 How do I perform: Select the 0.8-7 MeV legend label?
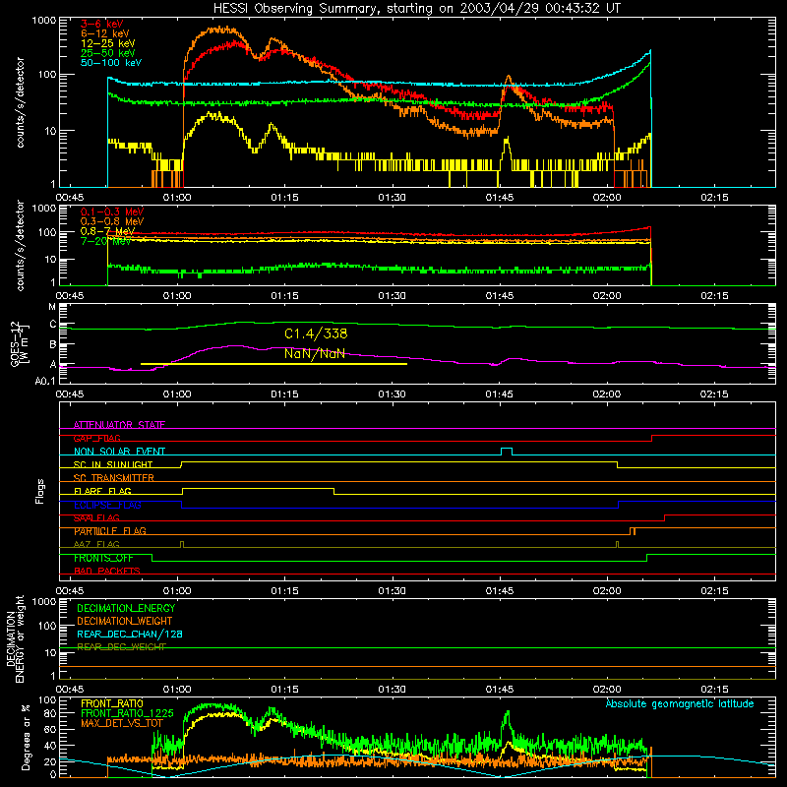click(107, 231)
